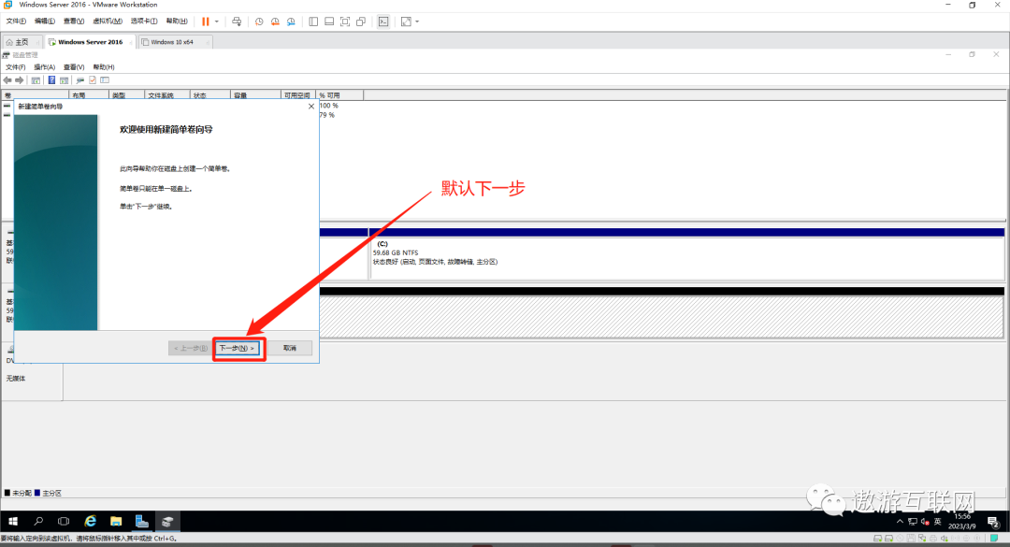Open the VMware message log icon
The image size is (1010, 547).
click(x=994, y=539)
